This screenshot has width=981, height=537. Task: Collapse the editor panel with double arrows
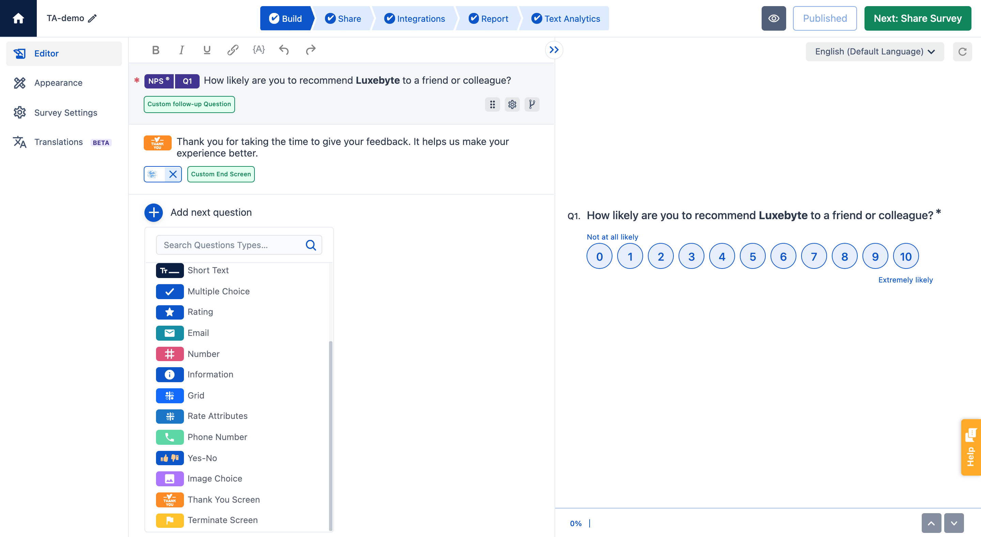[554, 49]
